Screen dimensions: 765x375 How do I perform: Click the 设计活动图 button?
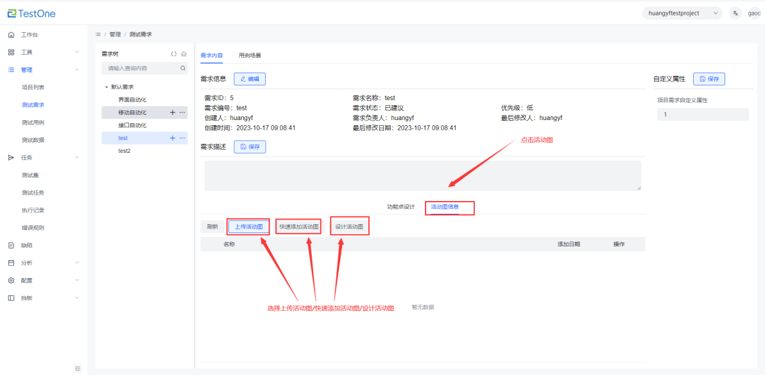tap(349, 227)
